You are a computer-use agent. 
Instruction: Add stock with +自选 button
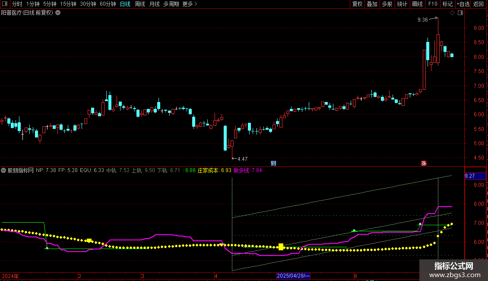[x=463, y=4]
